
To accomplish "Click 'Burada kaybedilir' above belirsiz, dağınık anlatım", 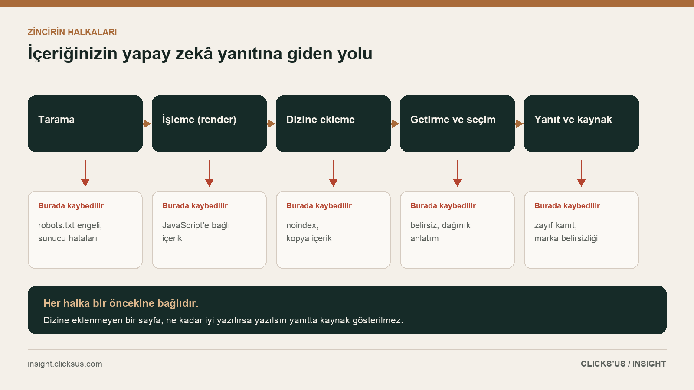I will (x=443, y=206).
